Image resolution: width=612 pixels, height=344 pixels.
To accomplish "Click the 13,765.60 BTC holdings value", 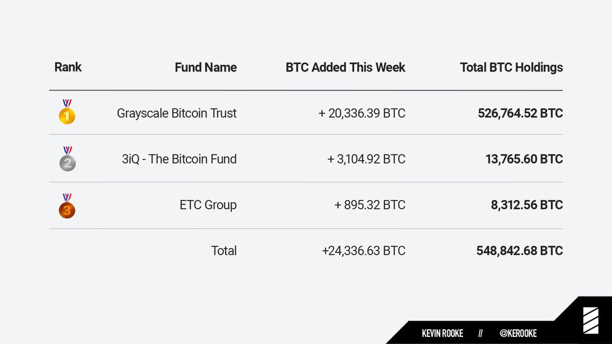I will tap(524, 159).
